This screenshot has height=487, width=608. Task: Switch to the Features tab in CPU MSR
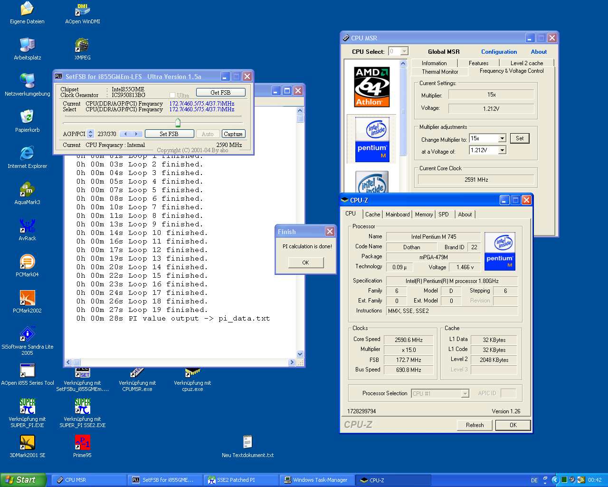pos(478,63)
